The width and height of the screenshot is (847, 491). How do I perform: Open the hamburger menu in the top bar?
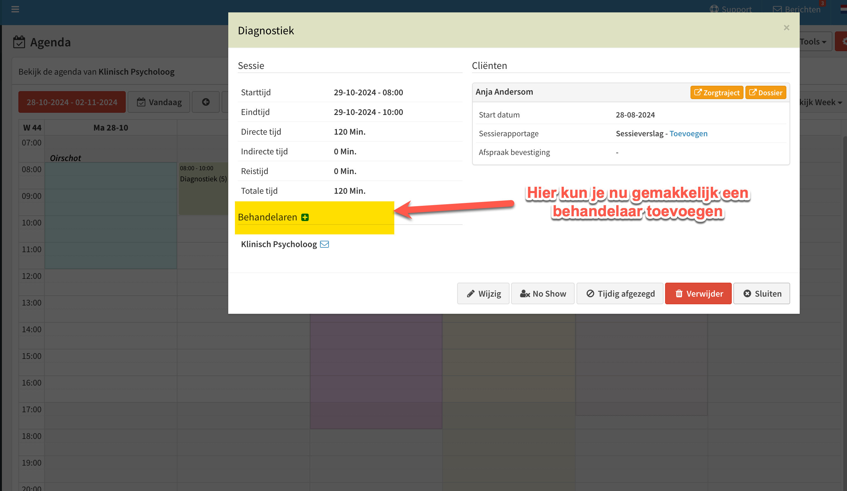coord(15,9)
